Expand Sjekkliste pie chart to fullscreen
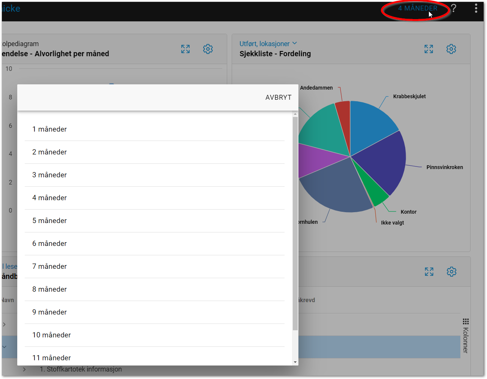Image resolution: width=487 pixels, height=379 pixels. click(429, 49)
